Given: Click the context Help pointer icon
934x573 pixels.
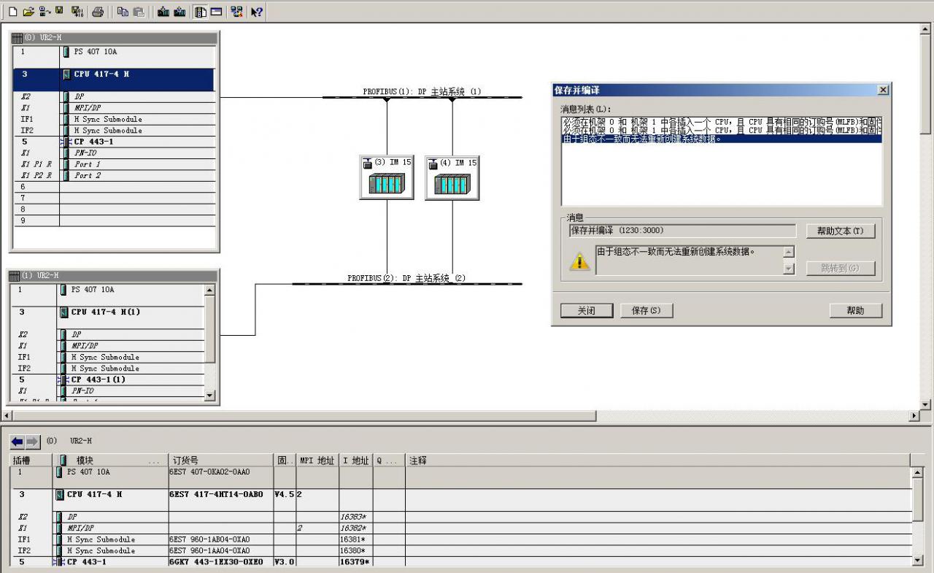Looking at the screenshot, I should point(256,12).
